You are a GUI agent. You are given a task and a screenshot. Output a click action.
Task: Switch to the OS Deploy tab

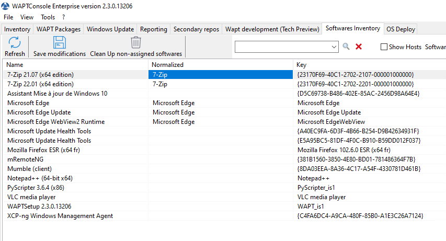point(401,29)
